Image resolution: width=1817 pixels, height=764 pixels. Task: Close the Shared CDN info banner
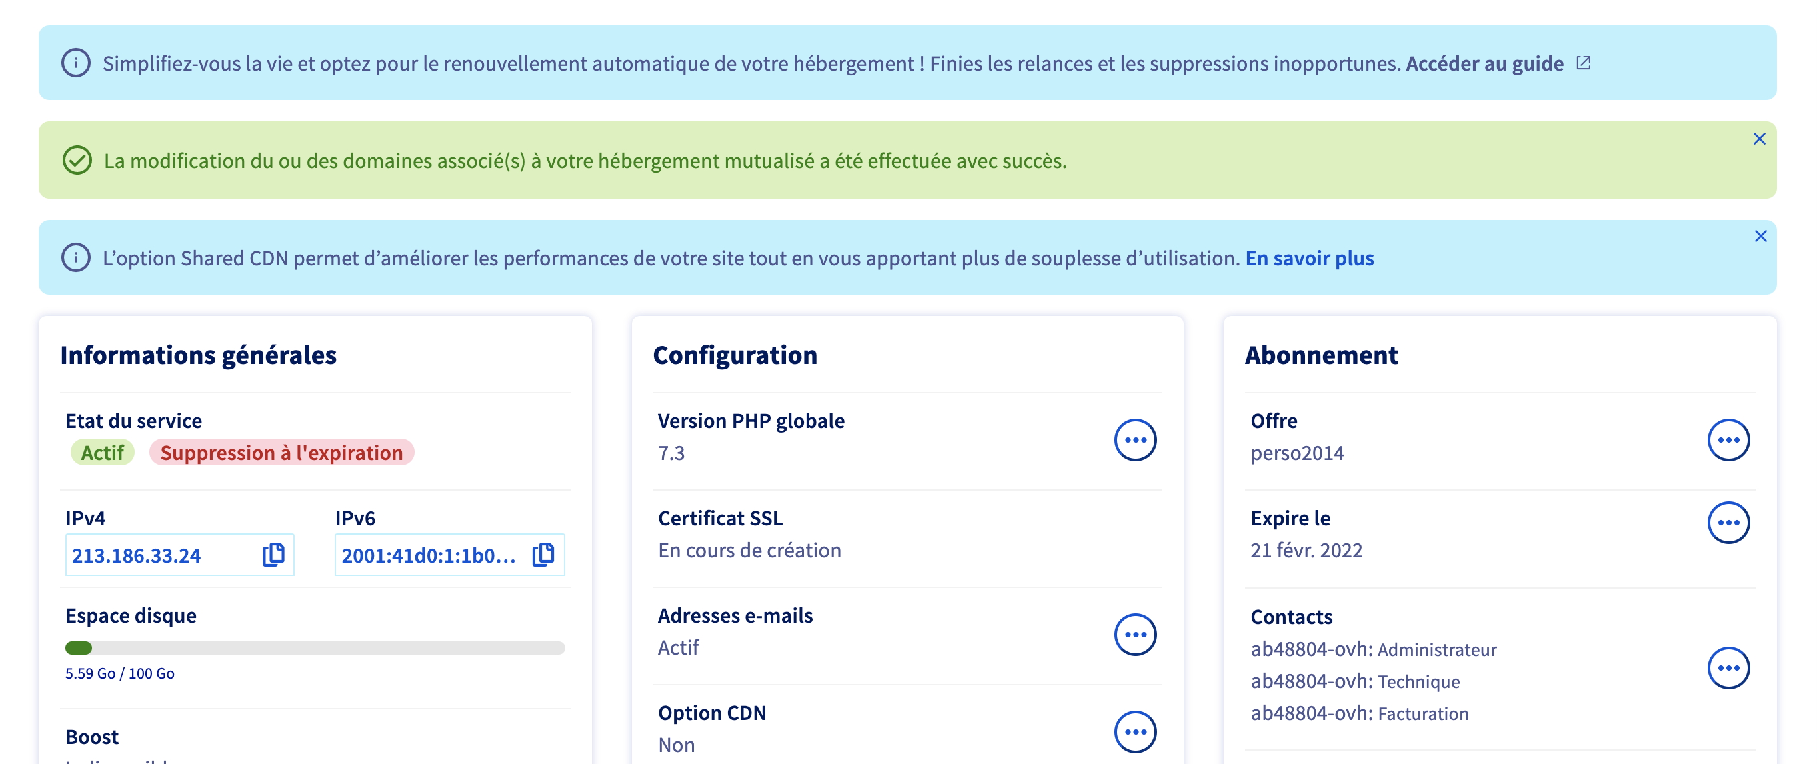[1760, 236]
